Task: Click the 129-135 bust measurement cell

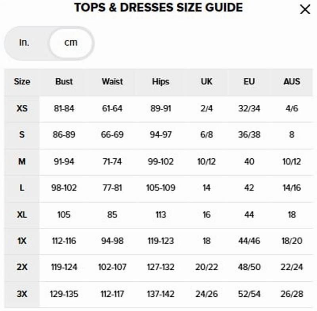Action: [64, 294]
